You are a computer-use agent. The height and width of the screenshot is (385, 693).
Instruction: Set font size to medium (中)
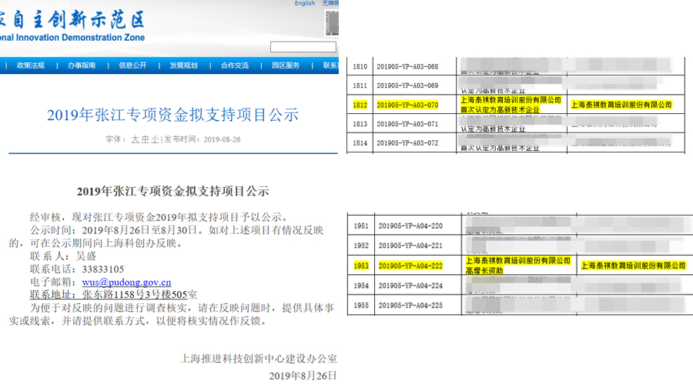pos(145,139)
